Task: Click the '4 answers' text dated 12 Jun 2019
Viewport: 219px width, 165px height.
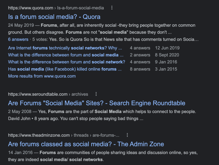Action: point(140,48)
